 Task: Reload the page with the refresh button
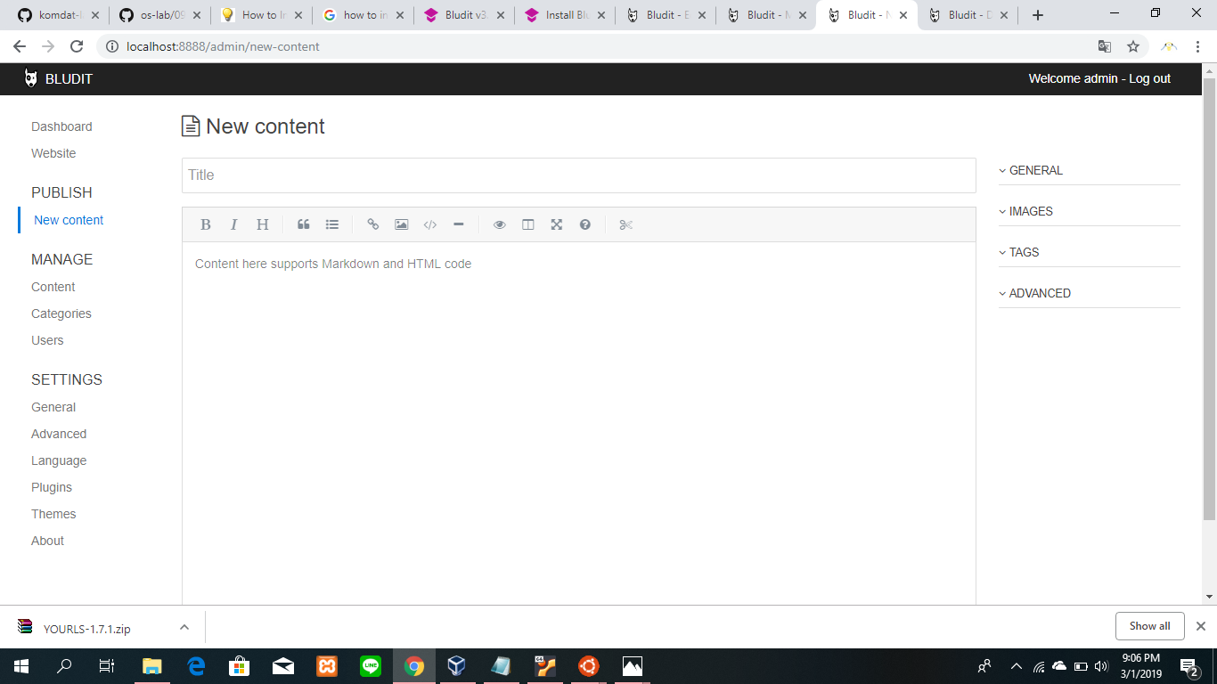[x=77, y=46]
